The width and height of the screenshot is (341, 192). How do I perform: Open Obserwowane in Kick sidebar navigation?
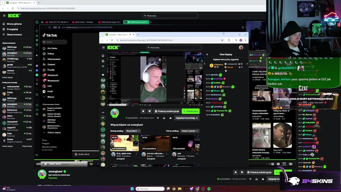click(x=14, y=35)
